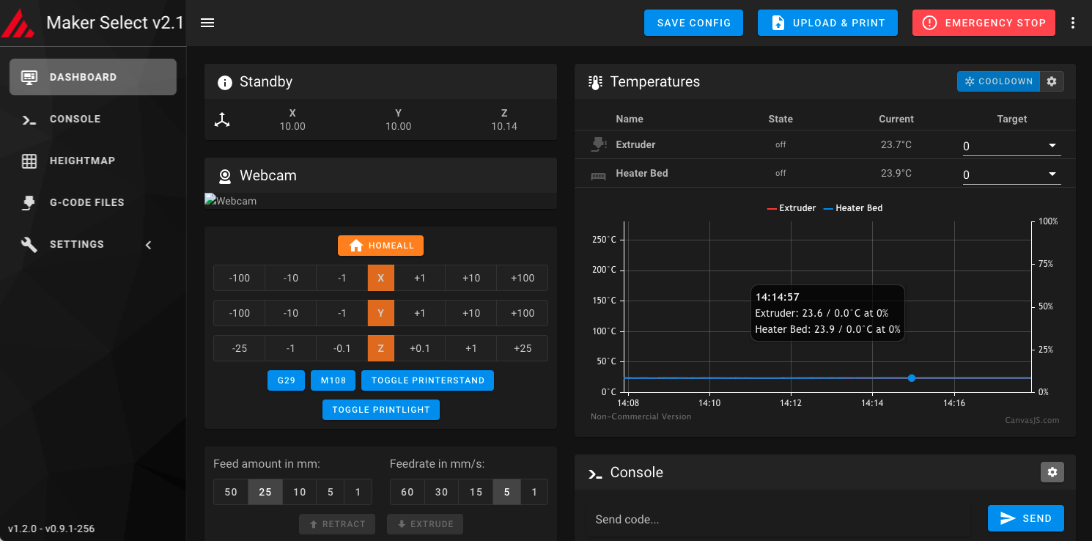This screenshot has height=541, width=1092.
Task: Open Temperatures panel gear settings
Action: tap(1052, 81)
